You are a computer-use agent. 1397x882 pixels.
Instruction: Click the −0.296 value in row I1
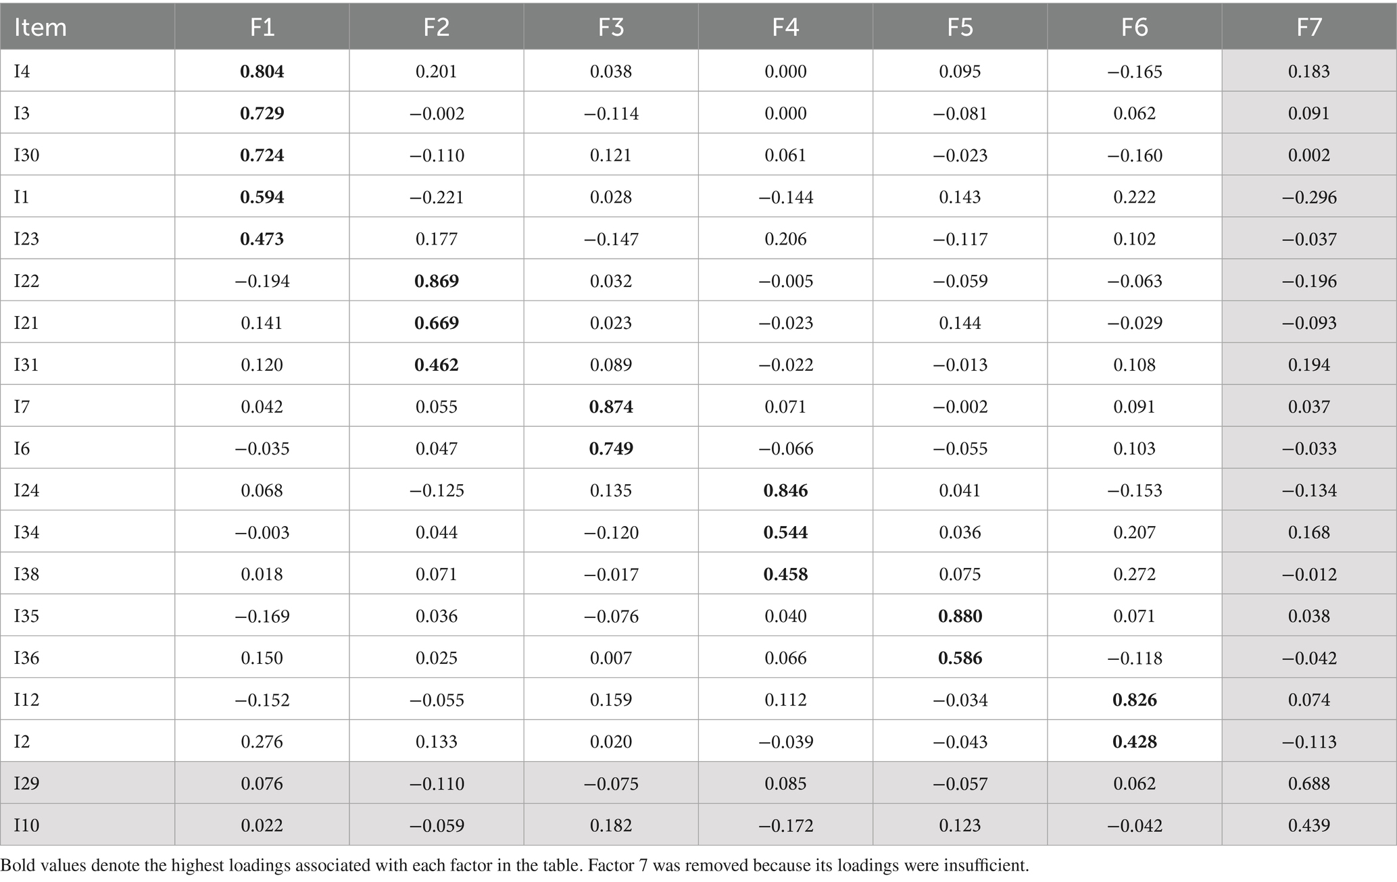[x=1309, y=197]
